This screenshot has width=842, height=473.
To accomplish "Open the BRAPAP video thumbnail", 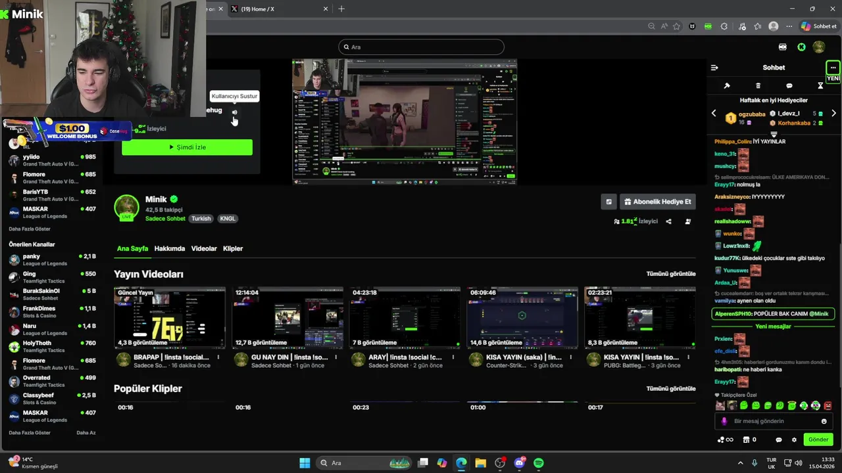I will [x=169, y=317].
